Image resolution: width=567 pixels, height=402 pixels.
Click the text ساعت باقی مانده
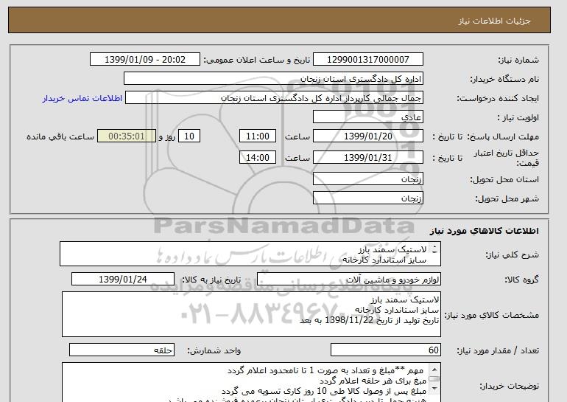[60, 136]
